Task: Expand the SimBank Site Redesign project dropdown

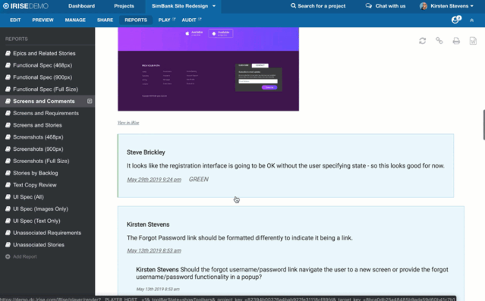Action: tap(214, 6)
